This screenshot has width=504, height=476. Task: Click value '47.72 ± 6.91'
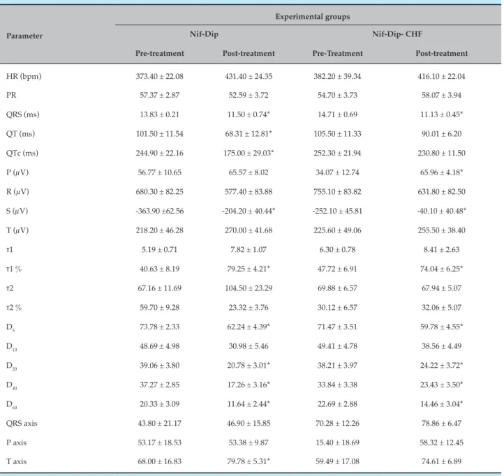[337, 269]
